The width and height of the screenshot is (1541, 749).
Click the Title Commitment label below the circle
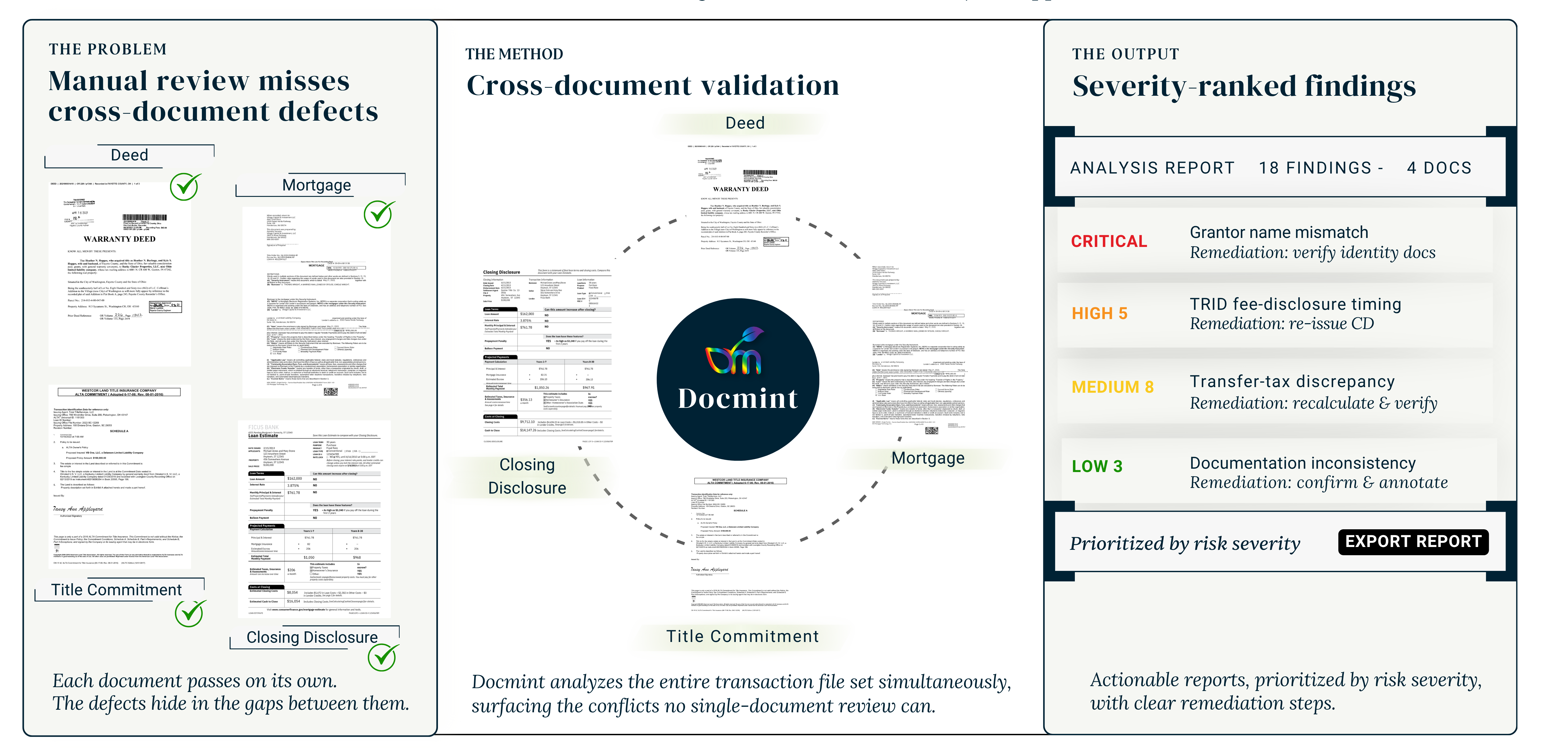coord(743,636)
